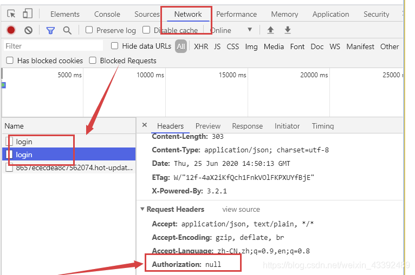Open the Elements tab

[65, 14]
